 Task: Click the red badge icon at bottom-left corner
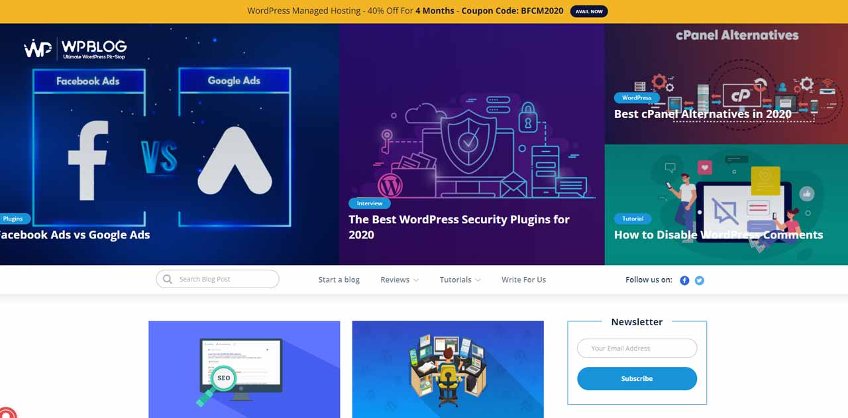7,412
